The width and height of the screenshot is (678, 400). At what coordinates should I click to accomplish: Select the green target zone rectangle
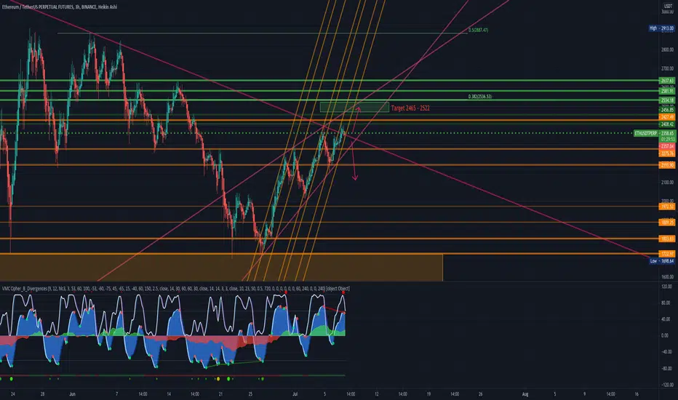point(354,107)
